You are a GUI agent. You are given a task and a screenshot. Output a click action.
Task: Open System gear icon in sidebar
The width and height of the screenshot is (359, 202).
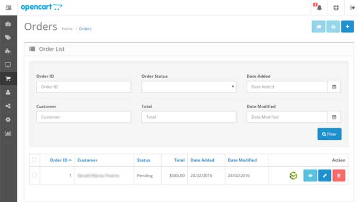click(x=8, y=120)
